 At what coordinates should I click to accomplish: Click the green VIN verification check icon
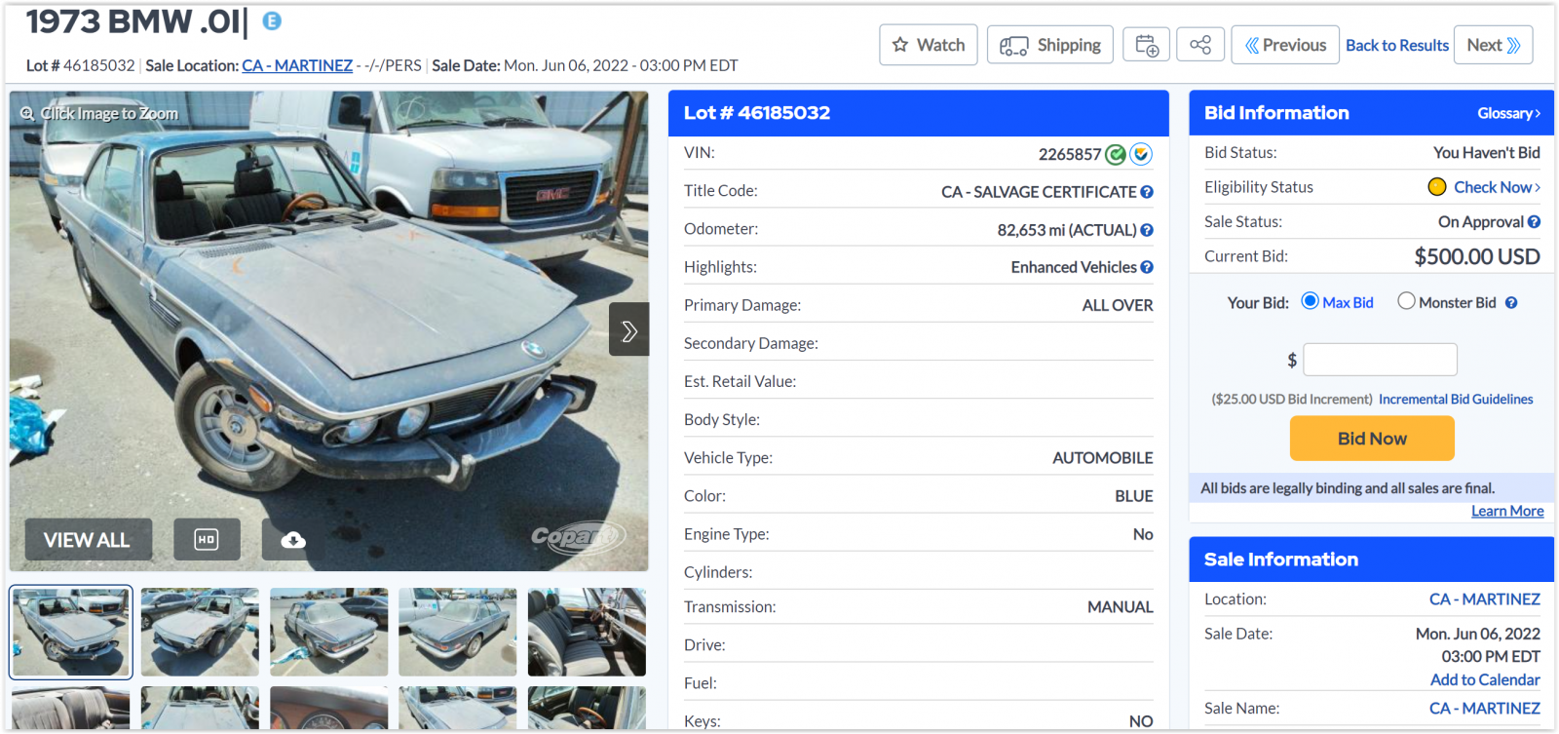pyautogui.click(x=1116, y=154)
